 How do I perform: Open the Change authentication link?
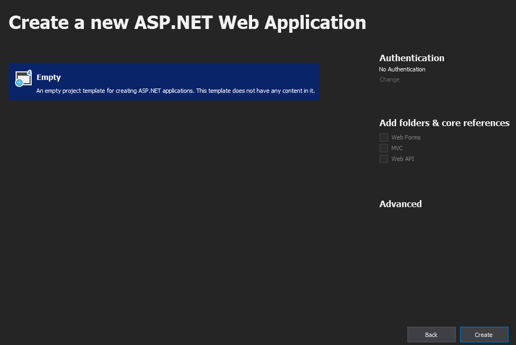(x=389, y=79)
